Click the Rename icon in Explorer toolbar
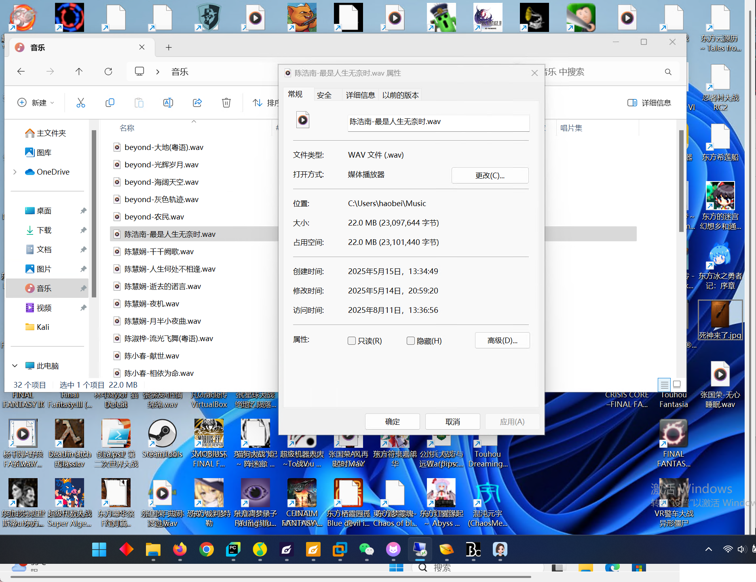 pyautogui.click(x=168, y=103)
